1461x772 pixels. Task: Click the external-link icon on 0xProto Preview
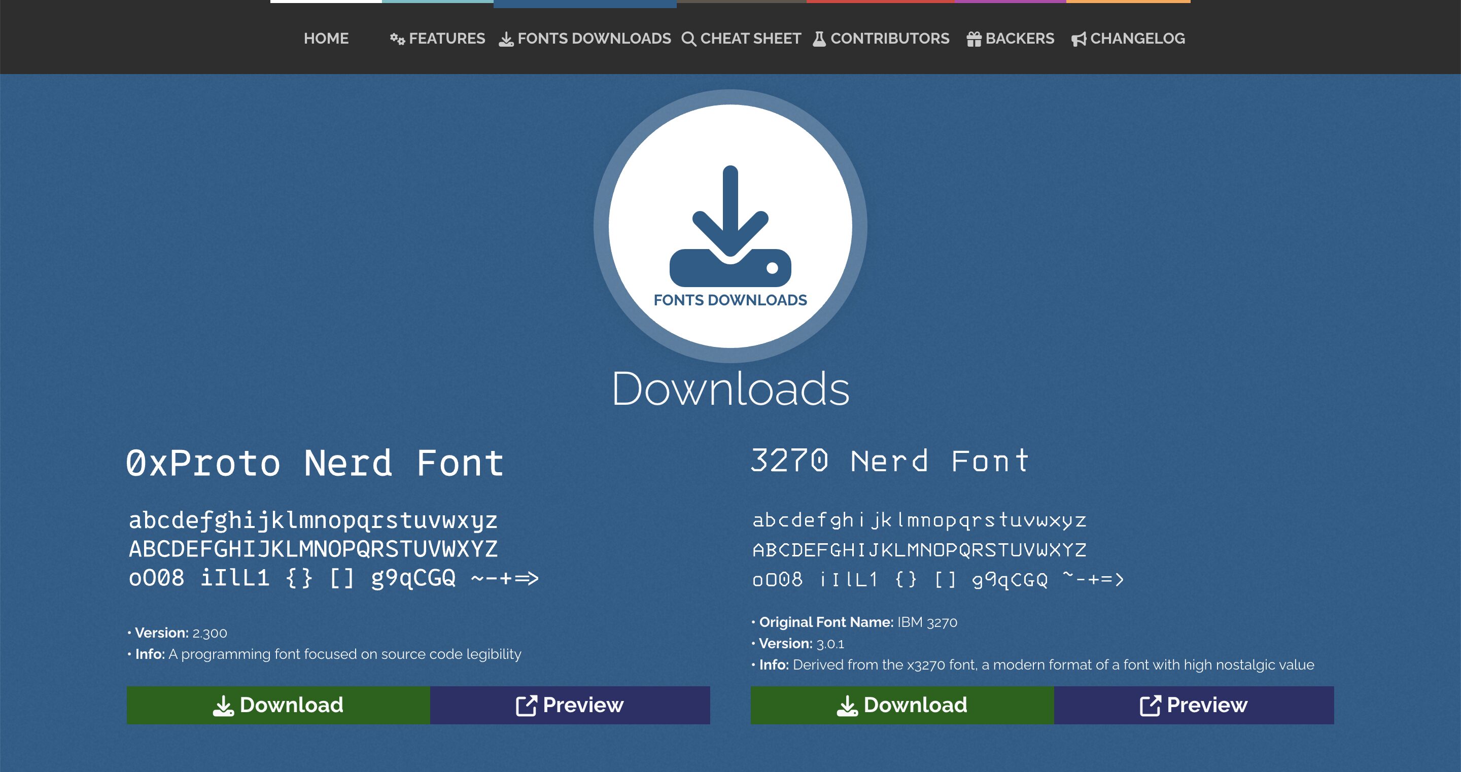[526, 705]
